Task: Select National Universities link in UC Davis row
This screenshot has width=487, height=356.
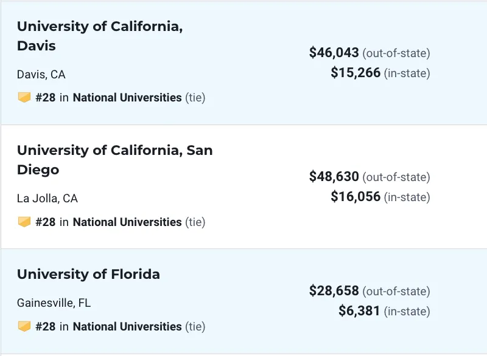Action: click(x=127, y=98)
